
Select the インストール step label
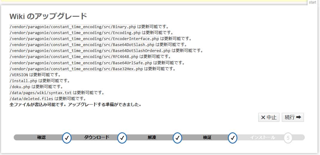pos(263,137)
